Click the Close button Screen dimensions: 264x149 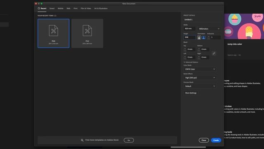pos(204,140)
